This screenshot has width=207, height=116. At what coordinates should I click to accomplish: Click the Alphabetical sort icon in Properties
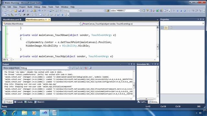coord(166,28)
